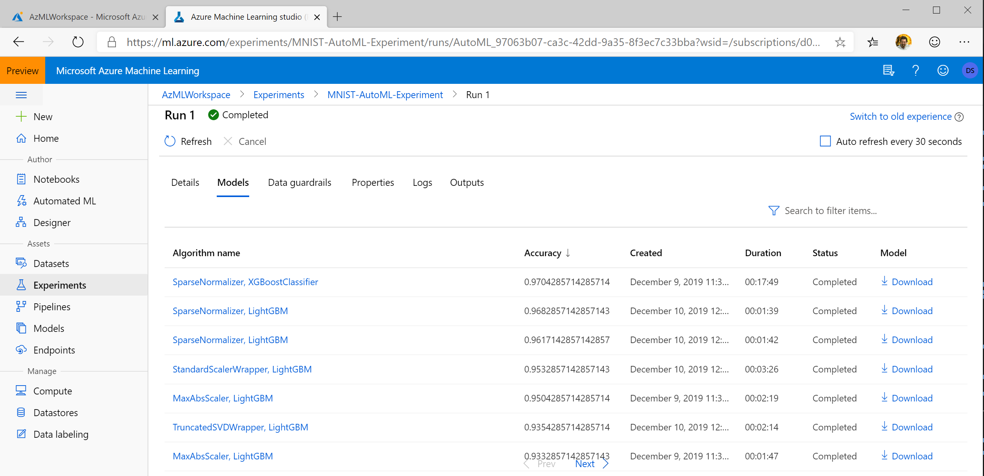The image size is (984, 476).
Task: Open browser settings ellipsis menu
Action: point(964,42)
